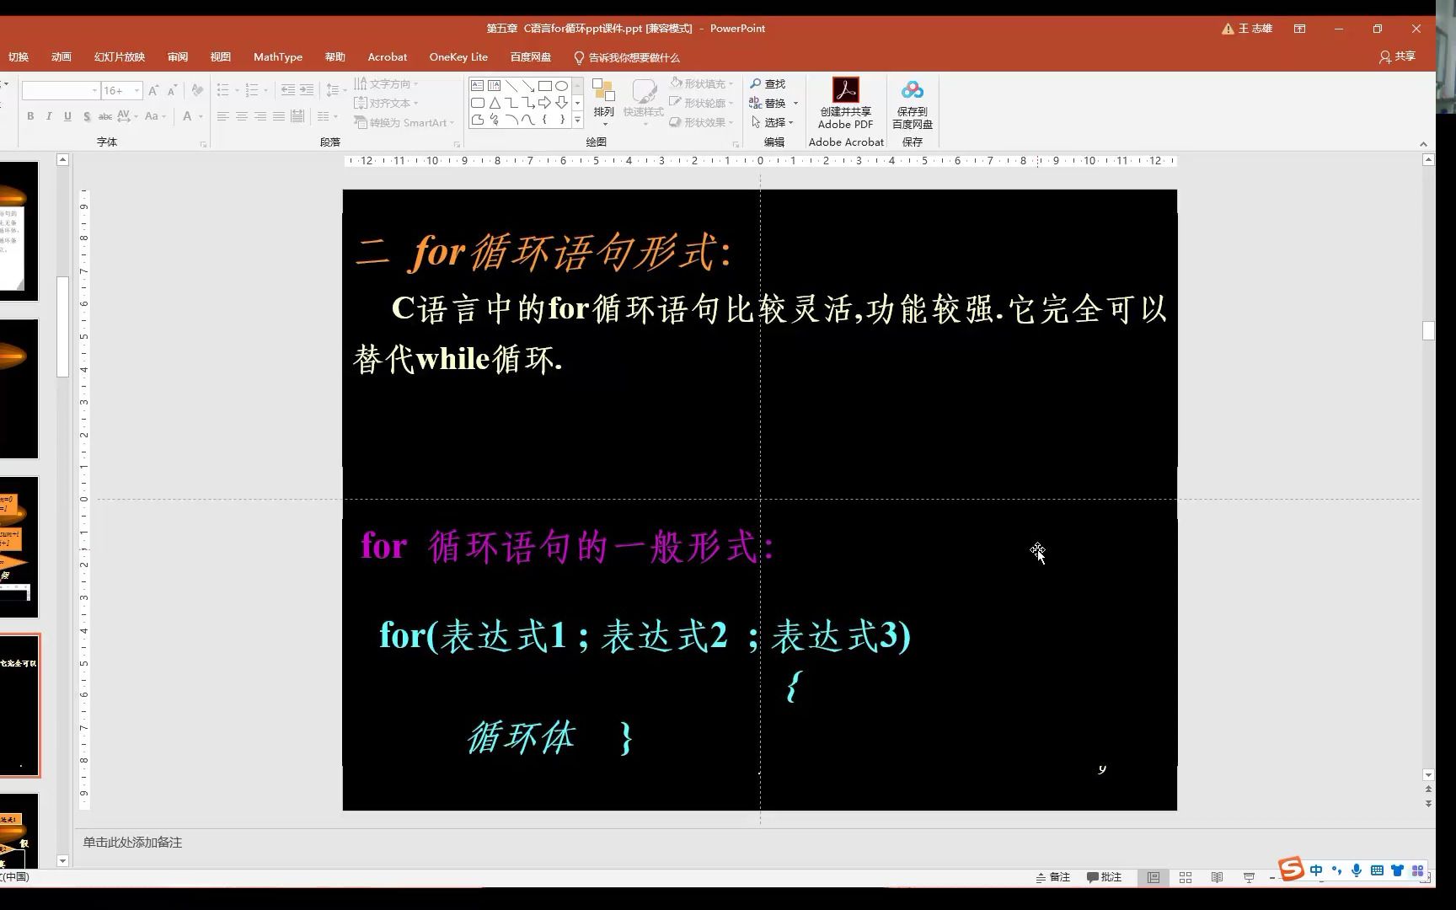
Task: Click the notes area labeled 单击此处添加备注
Action: [x=131, y=842]
